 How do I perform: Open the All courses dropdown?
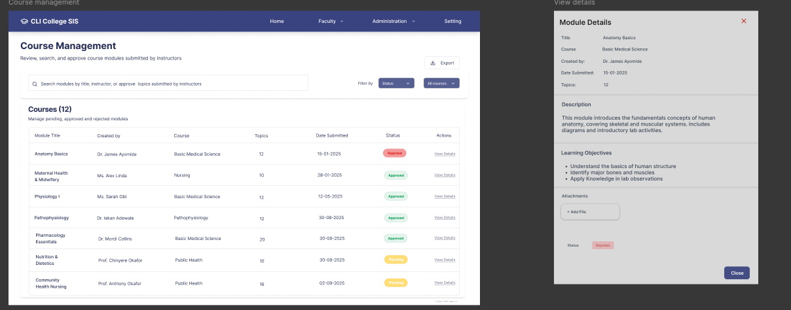[x=441, y=83]
